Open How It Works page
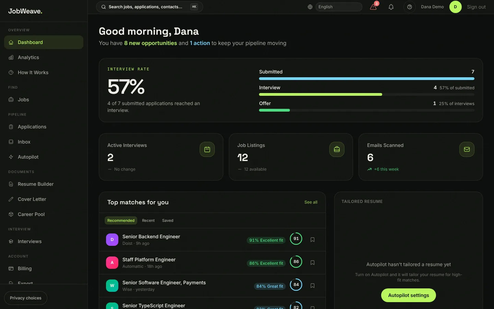The image size is (494, 309). (44, 72)
